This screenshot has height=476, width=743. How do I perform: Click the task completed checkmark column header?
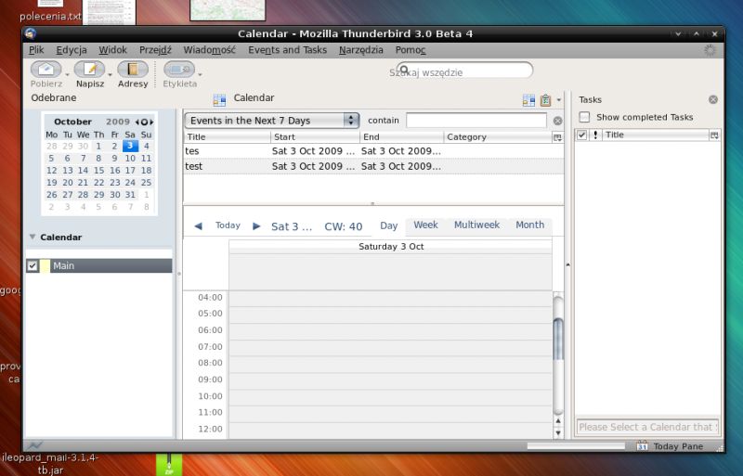point(582,135)
